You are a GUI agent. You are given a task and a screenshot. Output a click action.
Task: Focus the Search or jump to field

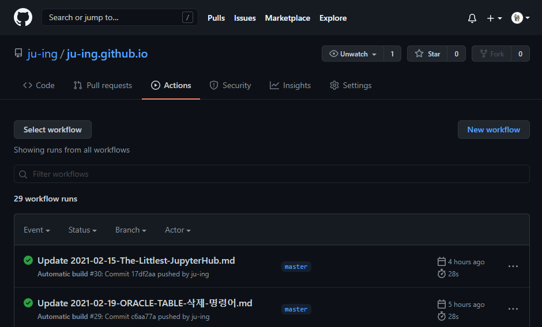119,17
